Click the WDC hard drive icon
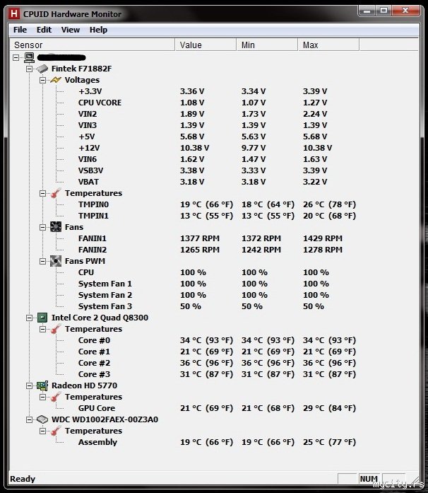Image resolution: width=428 pixels, height=493 pixels. click(42, 419)
